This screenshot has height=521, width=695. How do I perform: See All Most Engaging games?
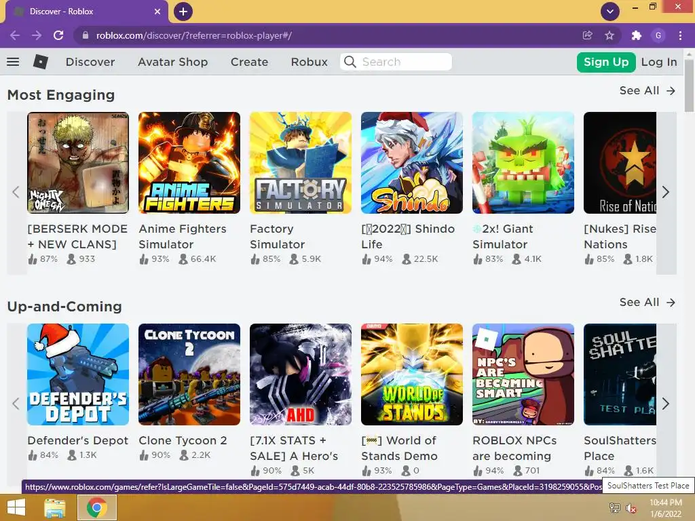647,90
